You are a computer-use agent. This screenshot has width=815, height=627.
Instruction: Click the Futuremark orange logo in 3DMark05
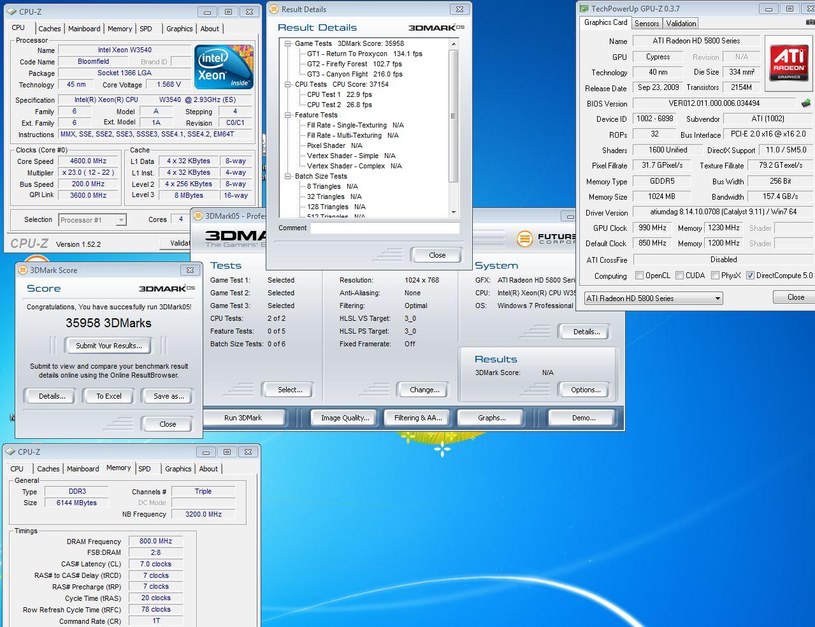coord(524,239)
